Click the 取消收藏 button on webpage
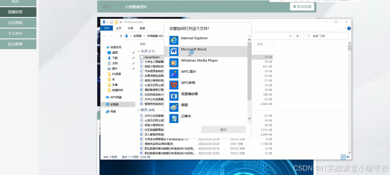390x175 pixels. [x=302, y=7]
